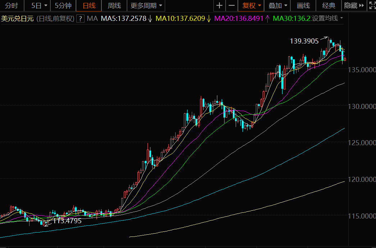Toggle the 隐藏 hide panel button
The image size is (376, 248).
(x=354, y=6)
